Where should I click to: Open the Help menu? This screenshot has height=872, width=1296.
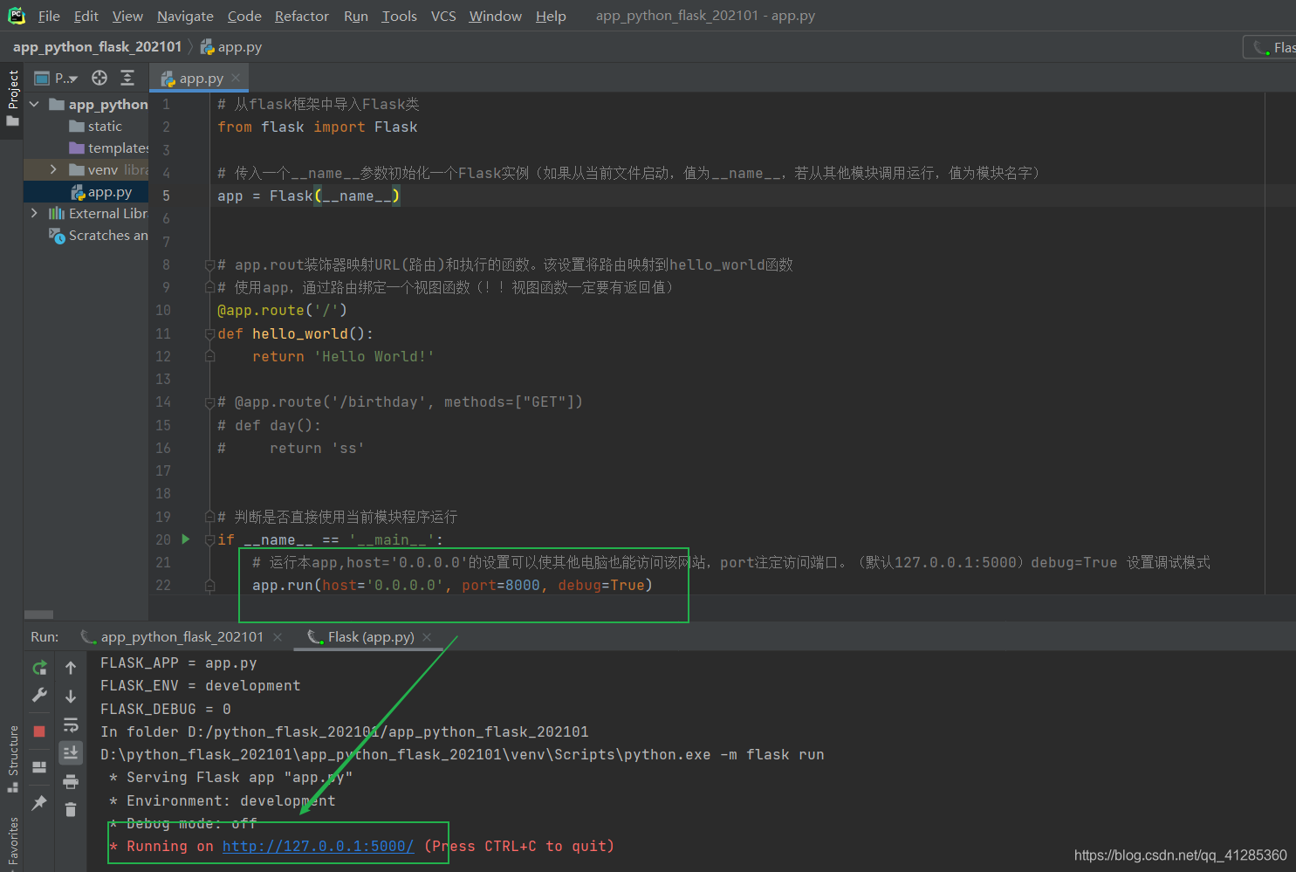551,16
